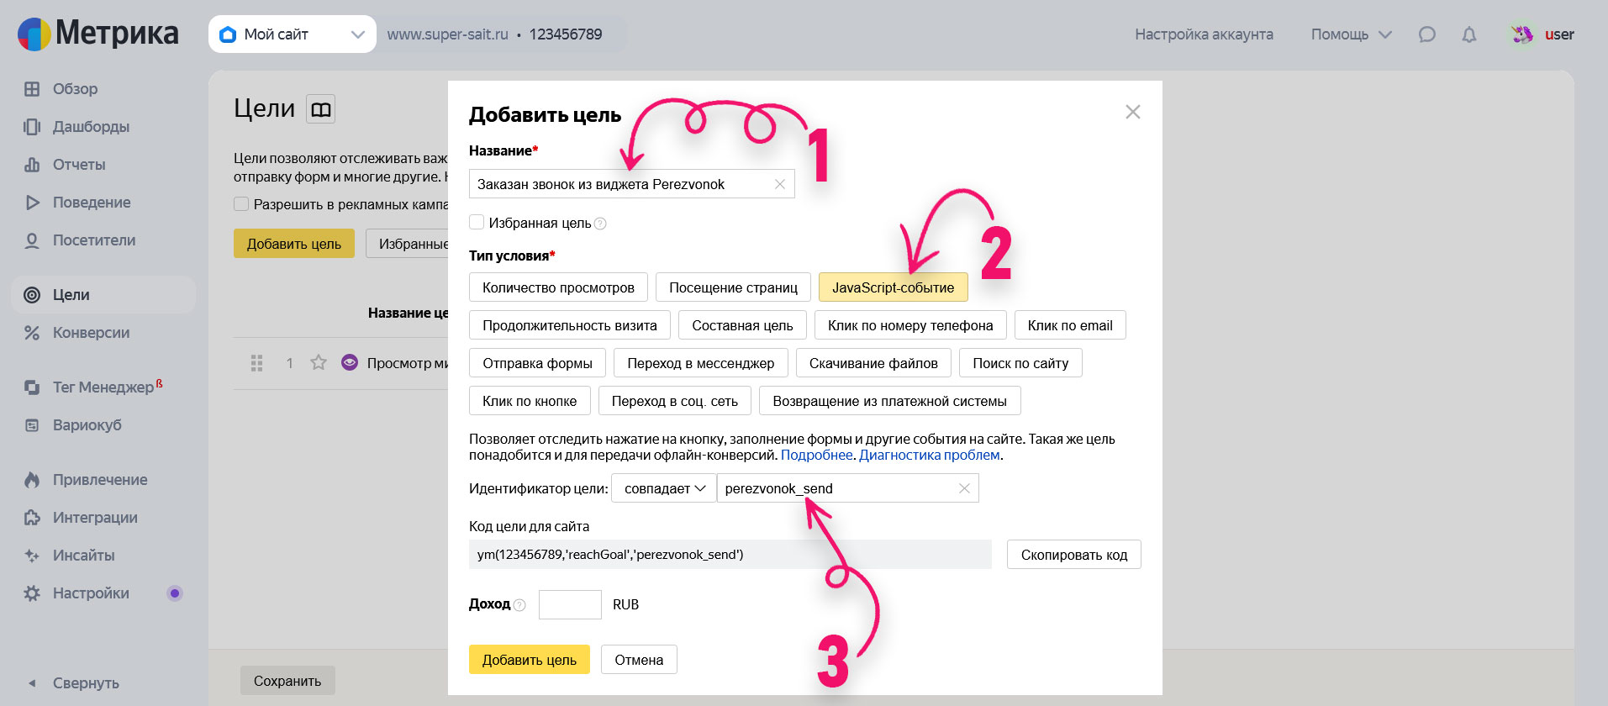The height and width of the screenshot is (706, 1608).
Task: Select 'Отправка формы' condition type
Action: [537, 363]
